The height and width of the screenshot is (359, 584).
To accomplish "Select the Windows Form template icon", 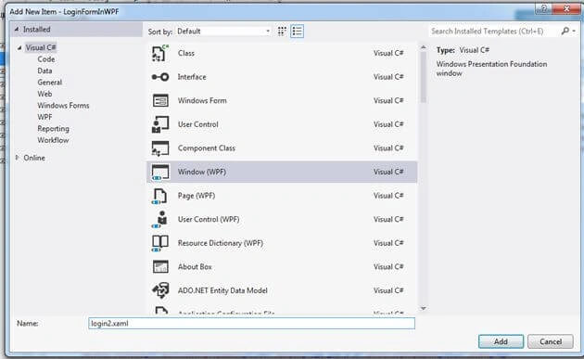I will click(160, 101).
